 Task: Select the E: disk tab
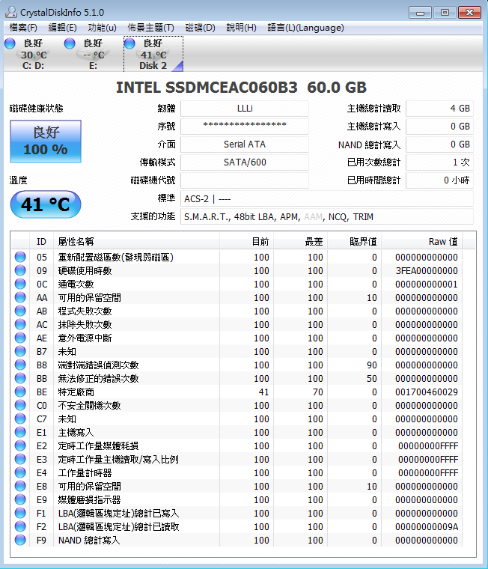(x=93, y=55)
